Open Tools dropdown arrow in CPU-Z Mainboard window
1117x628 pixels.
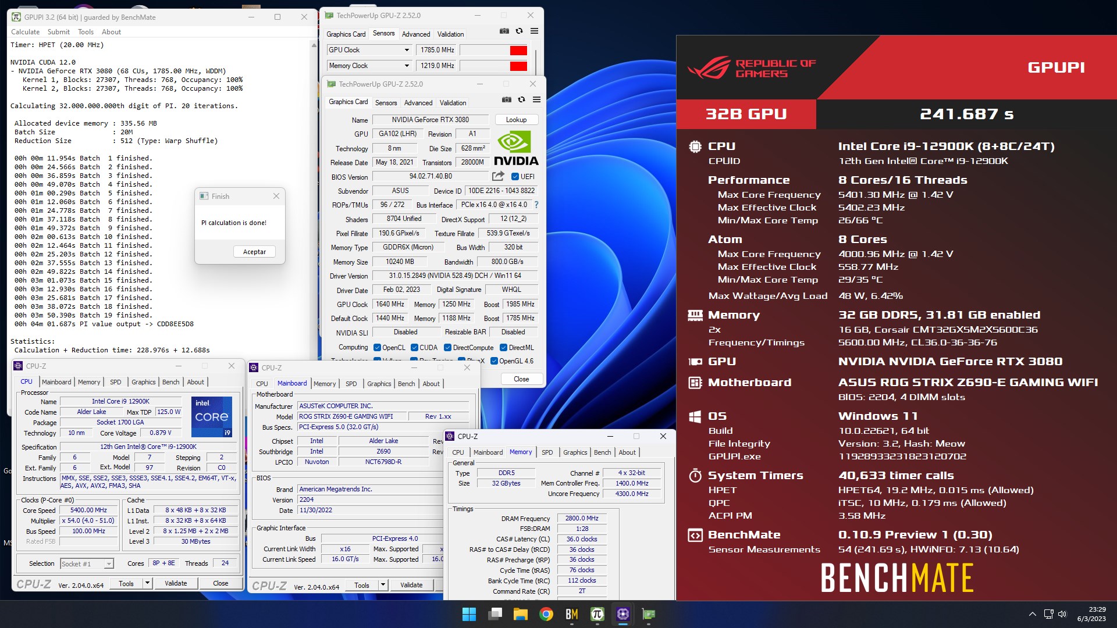[x=383, y=585]
